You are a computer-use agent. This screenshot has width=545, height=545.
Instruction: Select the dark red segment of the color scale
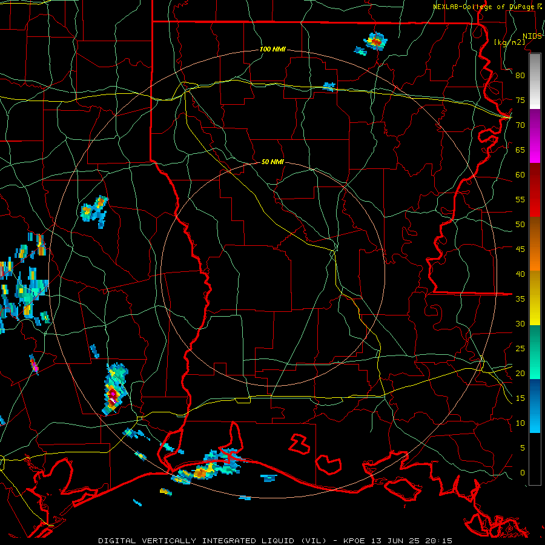coord(535,190)
